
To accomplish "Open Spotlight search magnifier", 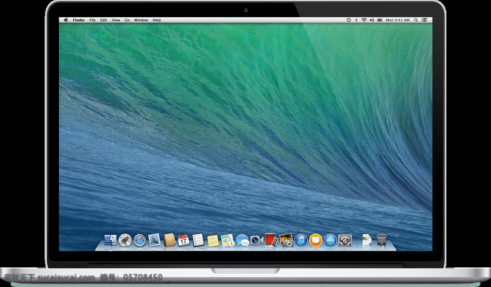I will (x=416, y=20).
